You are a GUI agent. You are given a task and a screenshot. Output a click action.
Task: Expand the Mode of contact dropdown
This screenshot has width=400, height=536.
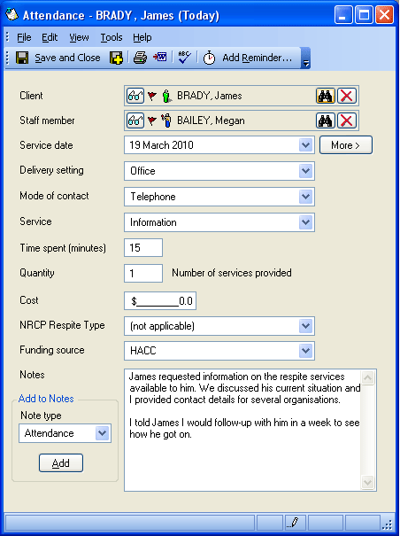tap(305, 197)
